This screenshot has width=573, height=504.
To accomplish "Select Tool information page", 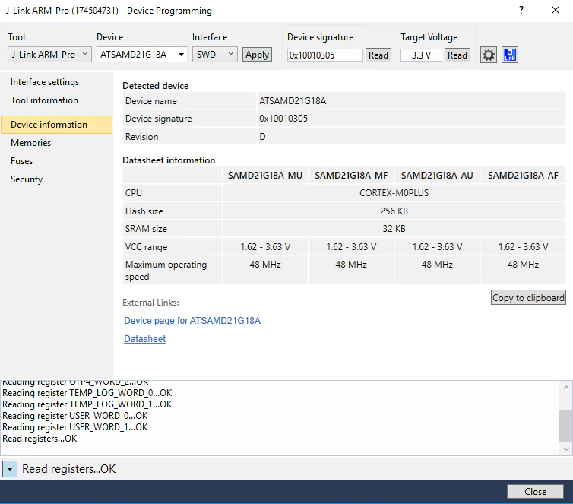I will tap(44, 100).
